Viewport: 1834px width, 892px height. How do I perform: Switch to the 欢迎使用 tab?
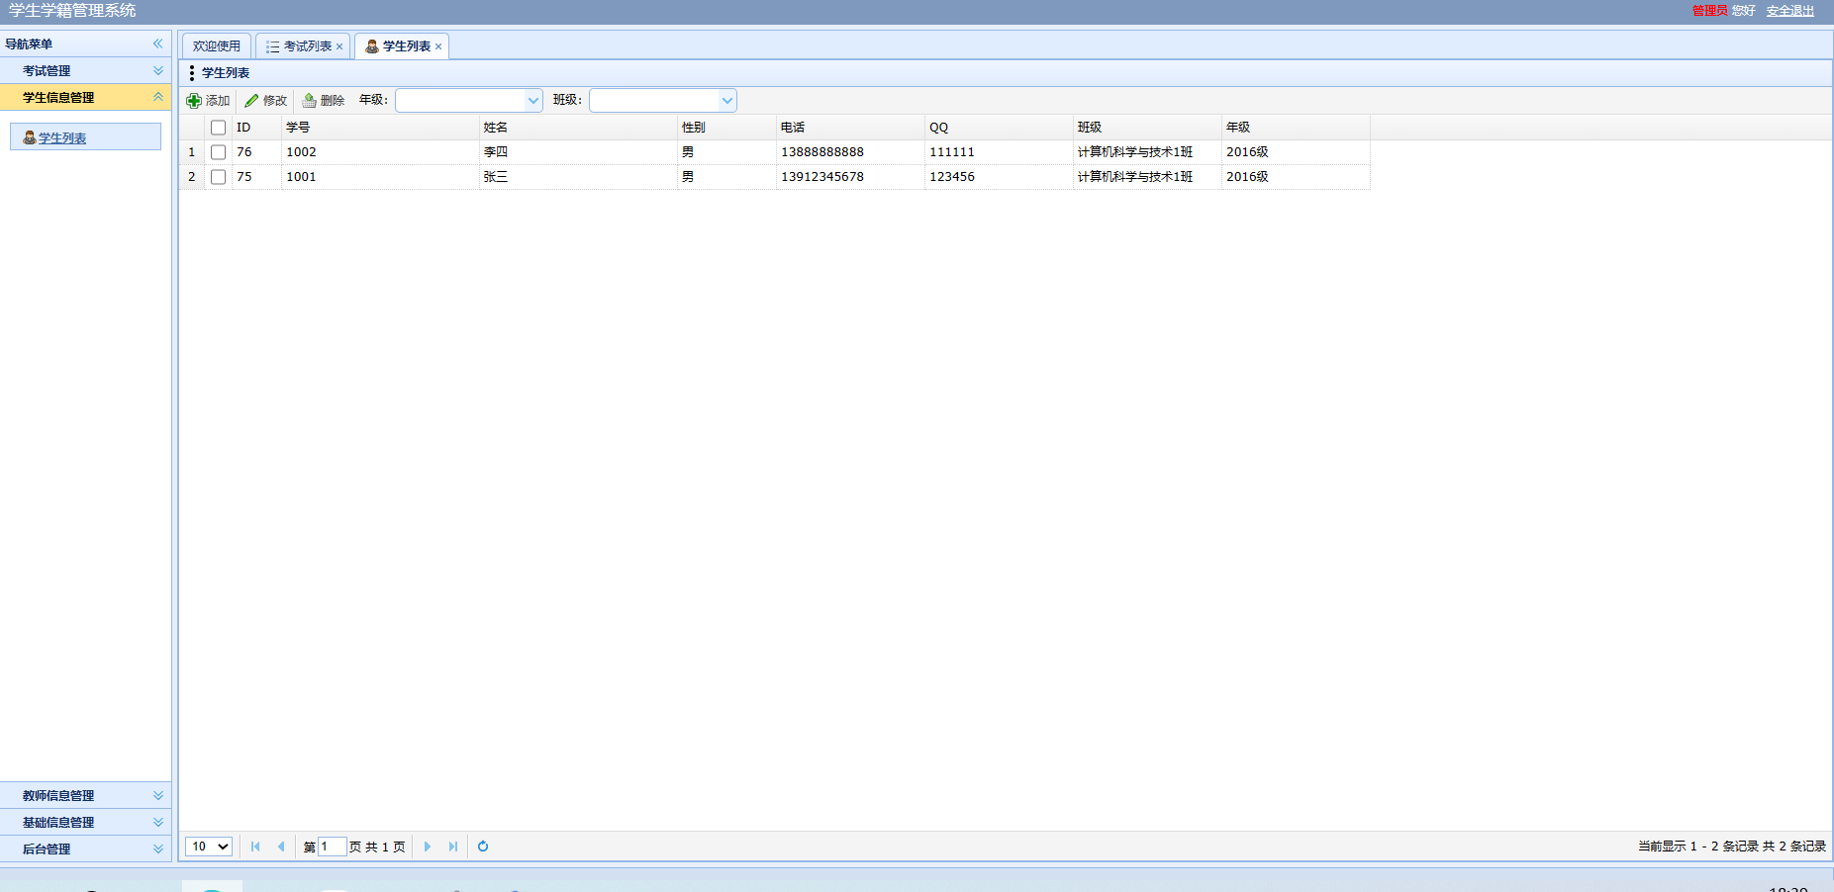(217, 46)
